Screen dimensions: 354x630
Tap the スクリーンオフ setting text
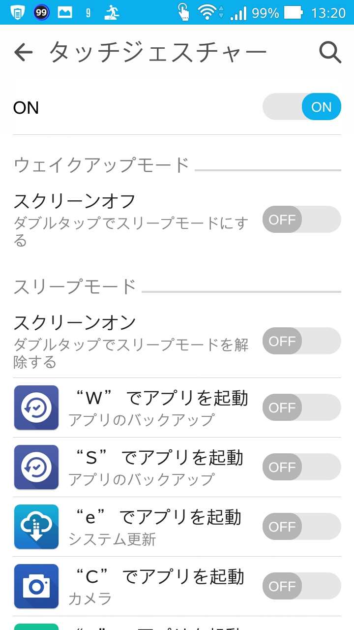(75, 201)
